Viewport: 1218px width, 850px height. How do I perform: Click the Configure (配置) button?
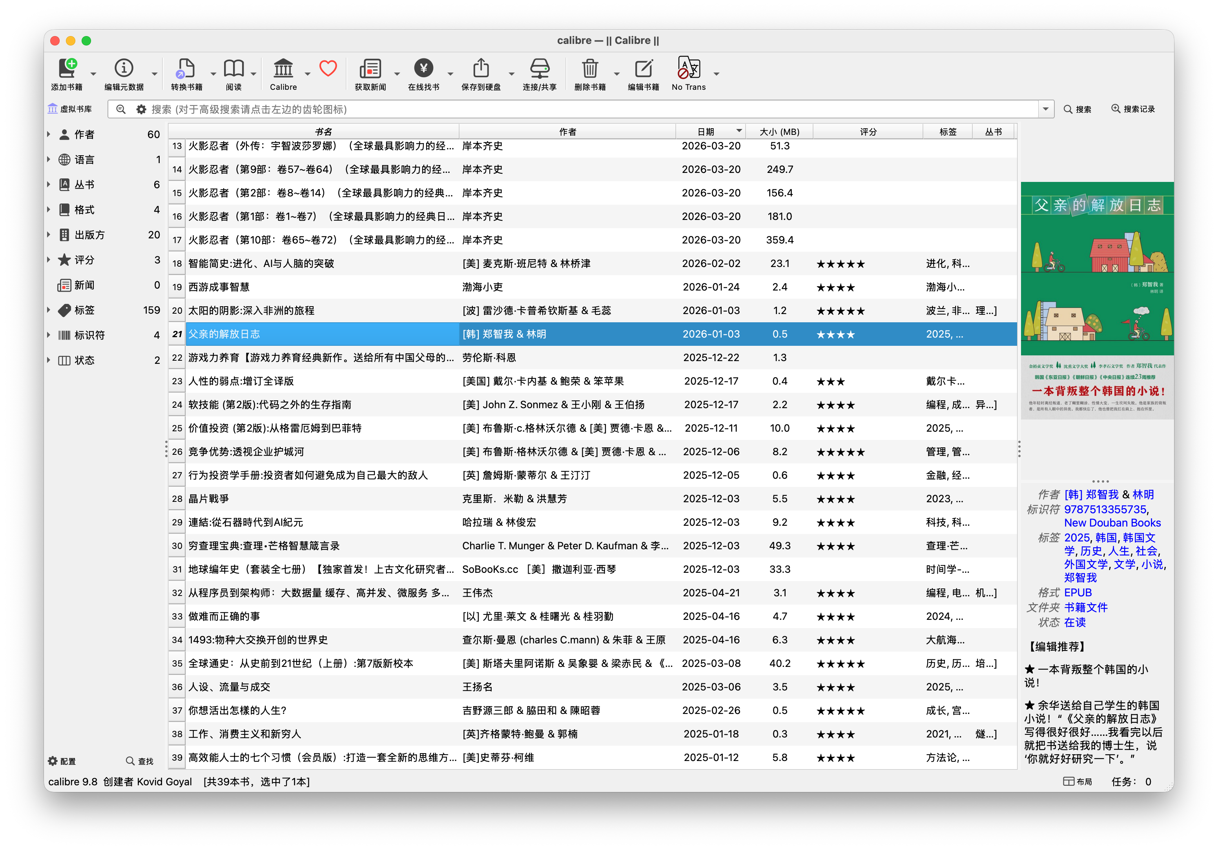pyautogui.click(x=62, y=761)
